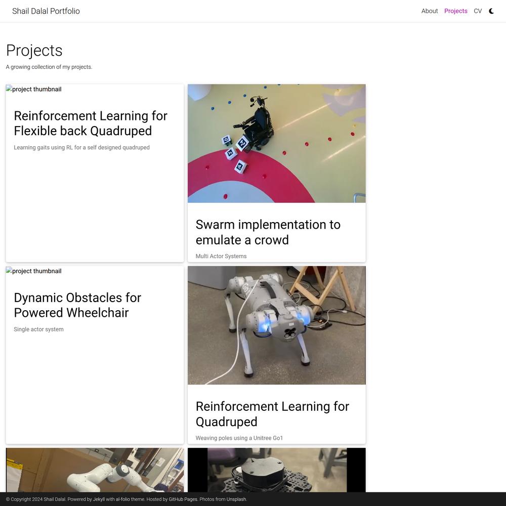
Task: Open the About page
Action: click(429, 11)
